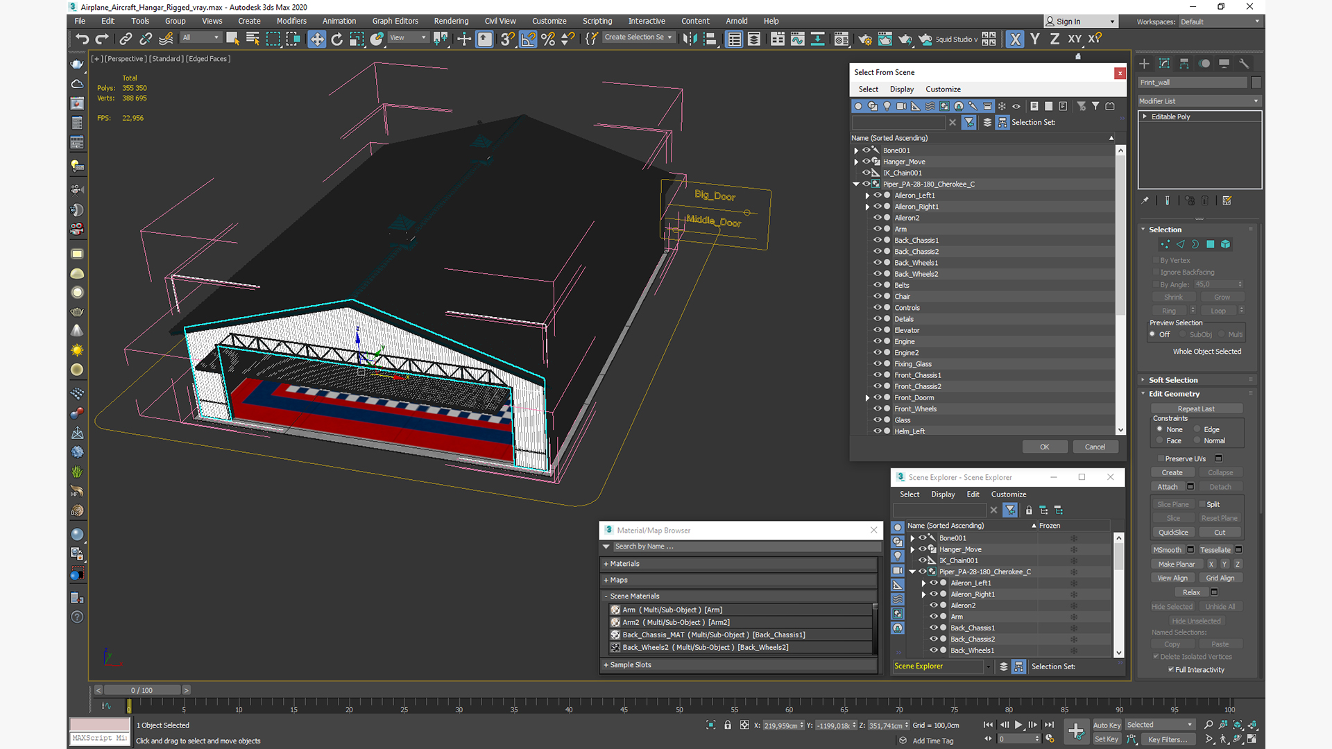Click OK button in Select From Scene
This screenshot has height=749, width=1332.
point(1044,445)
